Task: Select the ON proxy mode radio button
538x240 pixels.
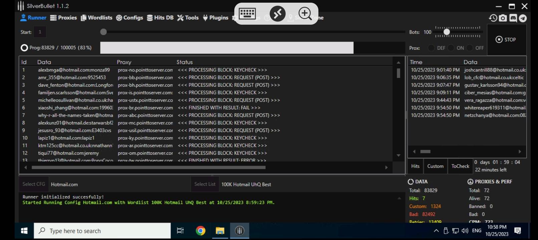Action: (x=451, y=48)
